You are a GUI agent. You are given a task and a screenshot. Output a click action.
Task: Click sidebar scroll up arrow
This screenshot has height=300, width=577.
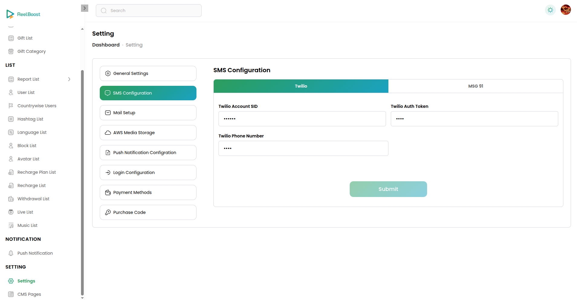pyautogui.click(x=82, y=29)
